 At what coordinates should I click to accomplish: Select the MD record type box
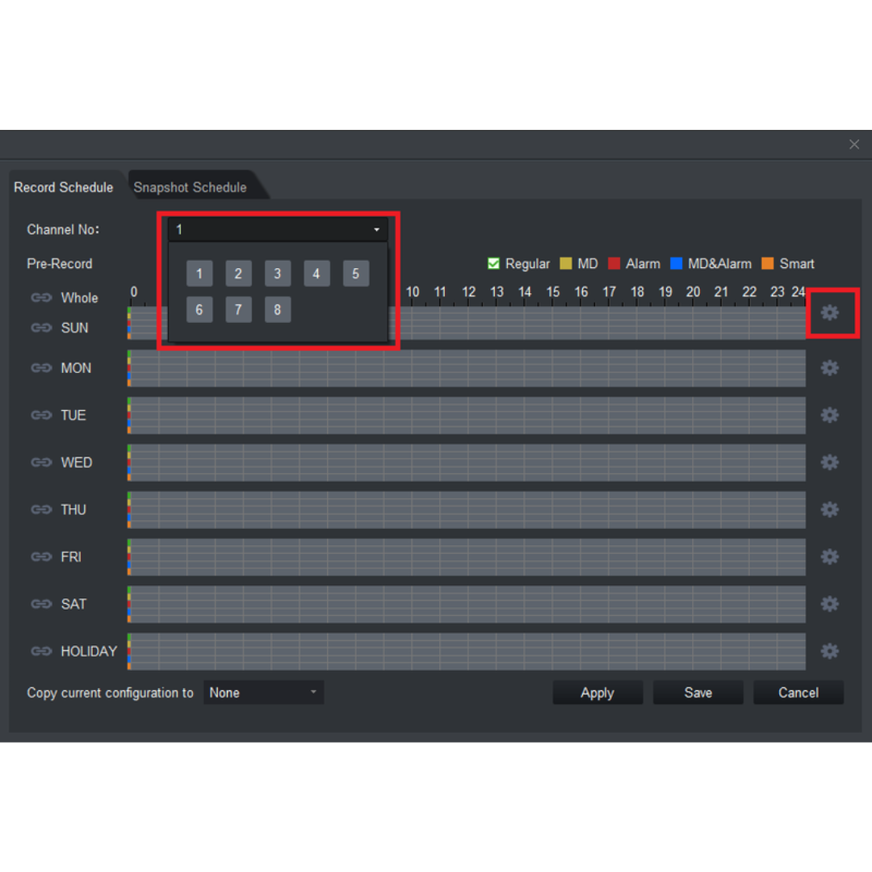[x=565, y=263]
